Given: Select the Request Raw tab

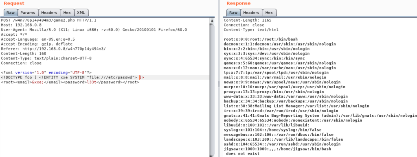Looking at the screenshot, I should [x=11, y=13].
